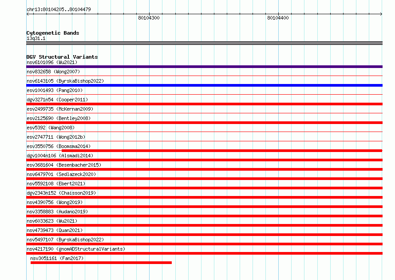Click the Cytogenetic Bands track title

pos(53,33)
